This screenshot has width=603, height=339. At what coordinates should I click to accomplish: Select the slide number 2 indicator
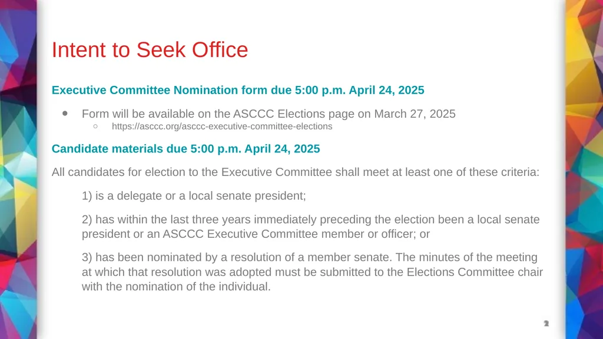[546, 324]
